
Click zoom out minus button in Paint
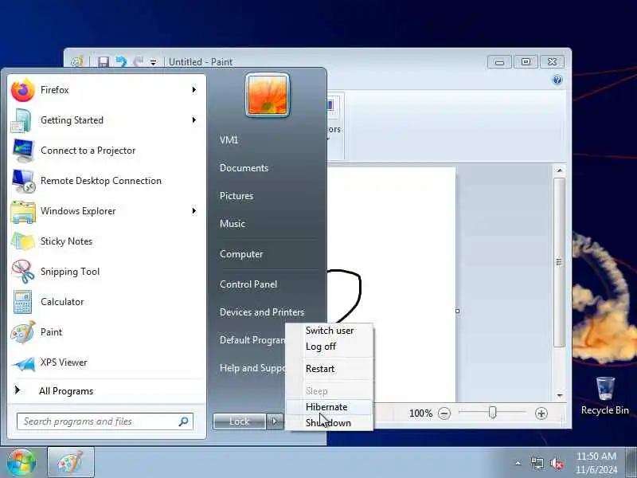click(444, 413)
